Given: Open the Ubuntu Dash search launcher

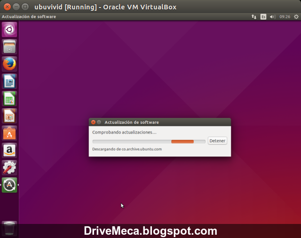Looking at the screenshot, I should [9, 30].
